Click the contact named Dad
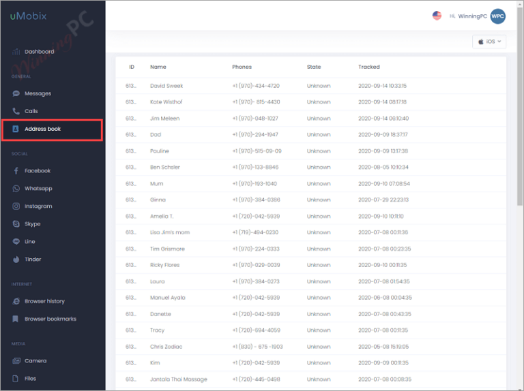The image size is (524, 391). click(156, 135)
